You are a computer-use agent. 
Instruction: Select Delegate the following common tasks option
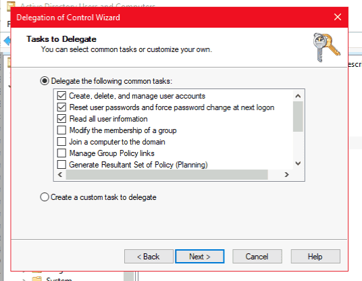pos(45,81)
